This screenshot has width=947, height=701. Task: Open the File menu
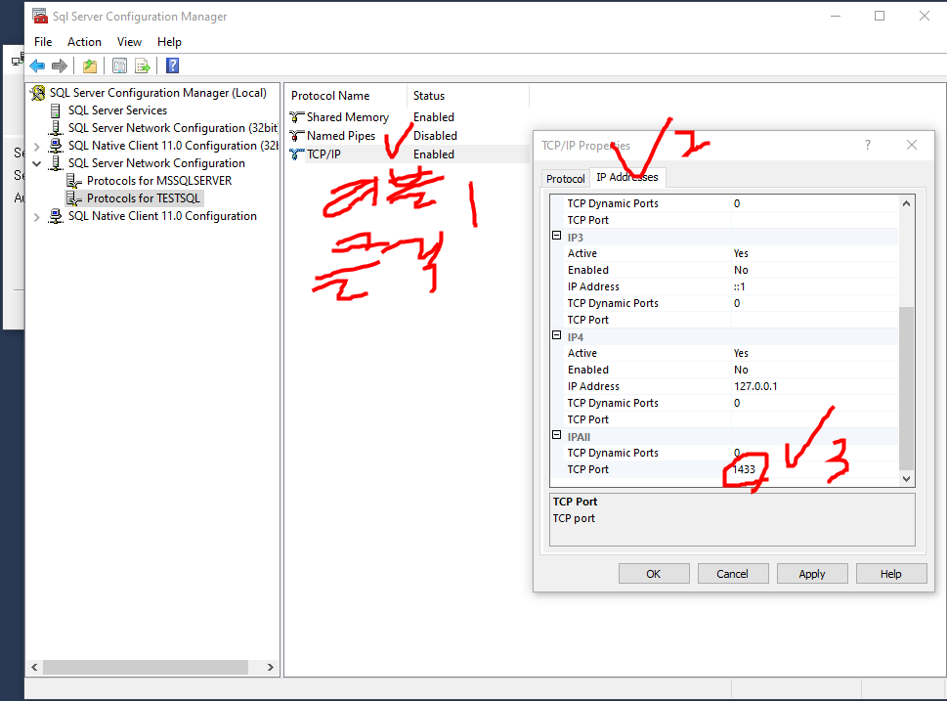pos(43,42)
